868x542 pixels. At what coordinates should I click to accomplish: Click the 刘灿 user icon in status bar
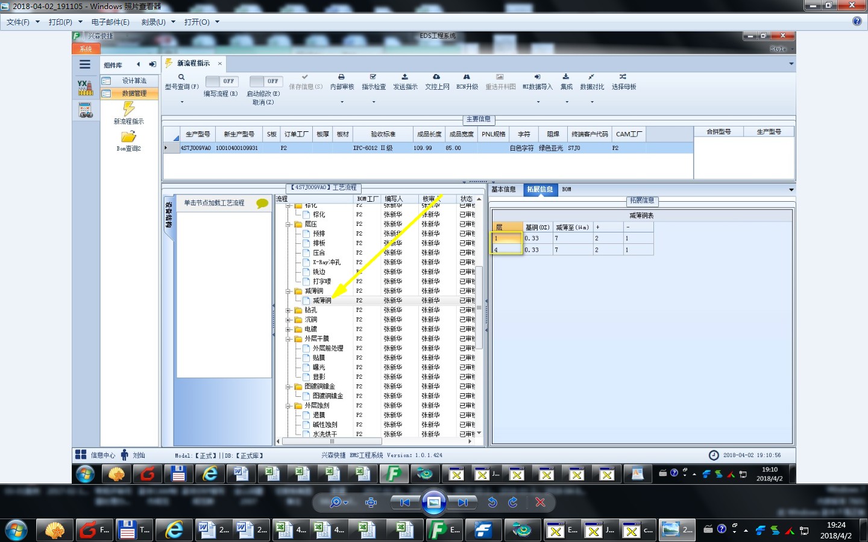click(x=124, y=455)
